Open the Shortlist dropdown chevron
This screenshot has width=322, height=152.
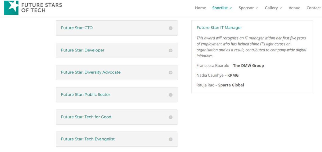tap(231, 8)
